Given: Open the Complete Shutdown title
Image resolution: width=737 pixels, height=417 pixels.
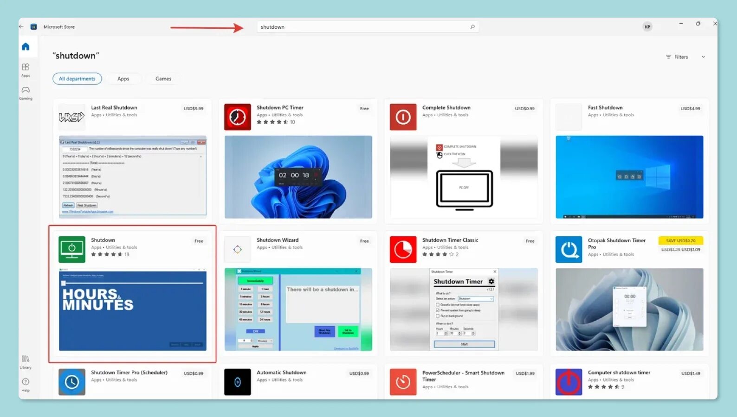Looking at the screenshot, I should [446, 107].
